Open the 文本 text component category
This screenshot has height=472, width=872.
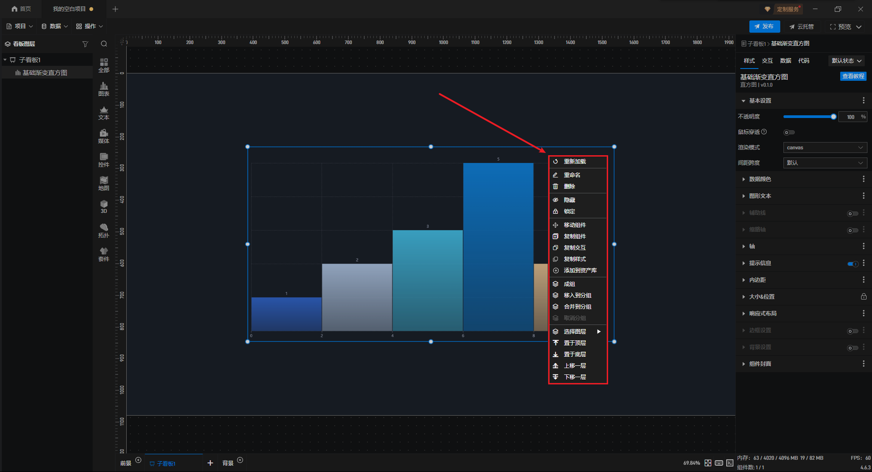pos(104,113)
